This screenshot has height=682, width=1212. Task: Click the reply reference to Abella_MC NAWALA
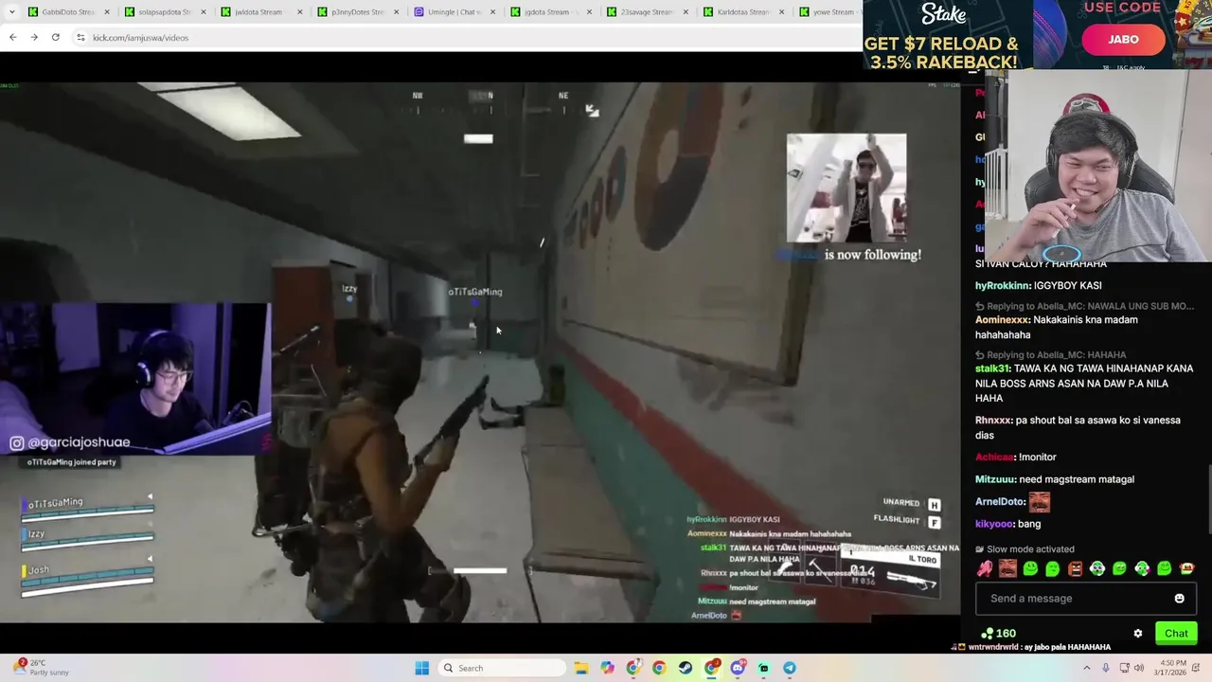1085,307
